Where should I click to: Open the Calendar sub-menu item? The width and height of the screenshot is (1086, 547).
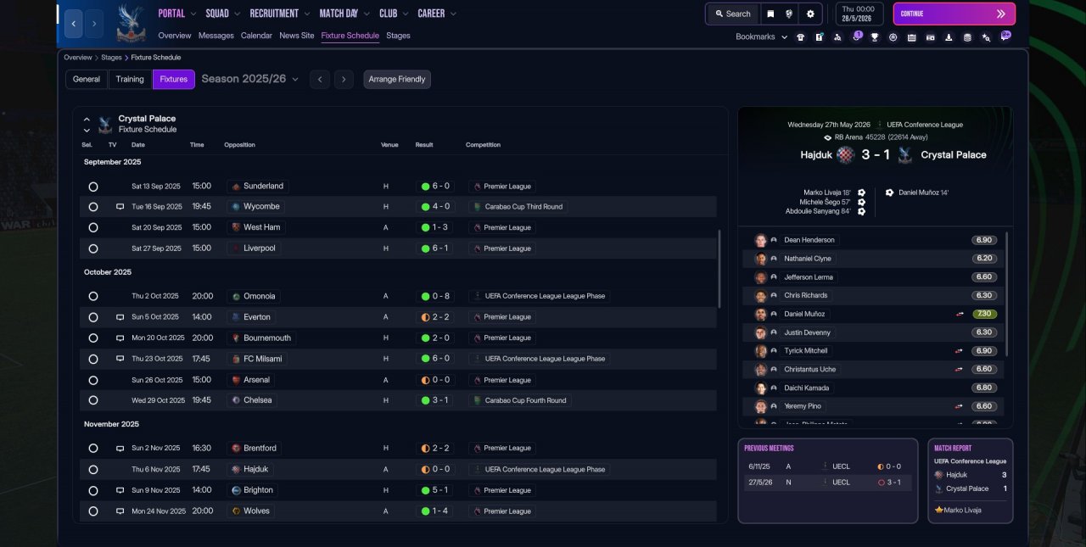(256, 36)
